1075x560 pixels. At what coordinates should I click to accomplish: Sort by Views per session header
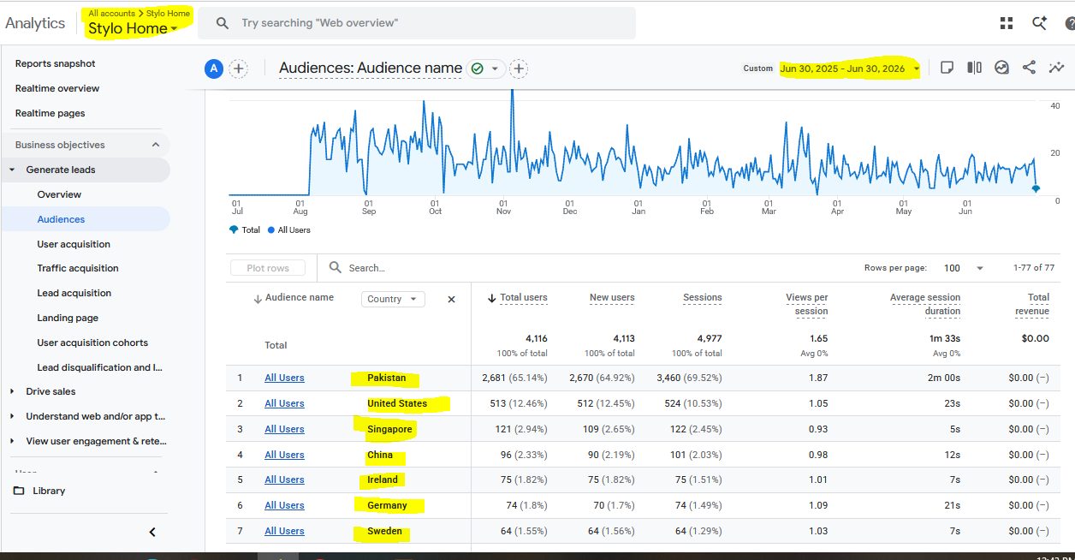[806, 304]
